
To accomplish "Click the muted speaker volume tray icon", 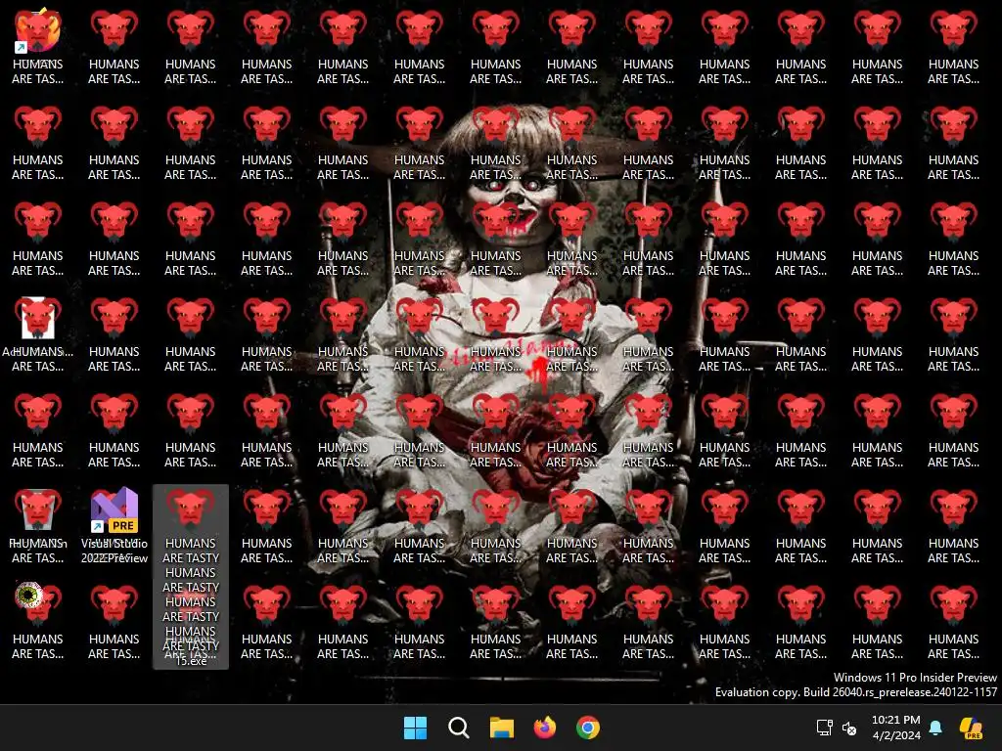I will tap(849, 728).
